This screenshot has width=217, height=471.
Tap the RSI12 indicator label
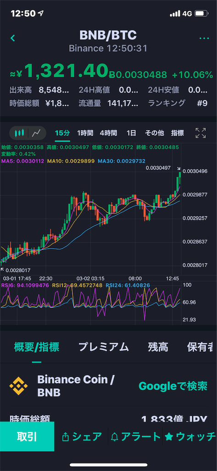[x=77, y=285]
